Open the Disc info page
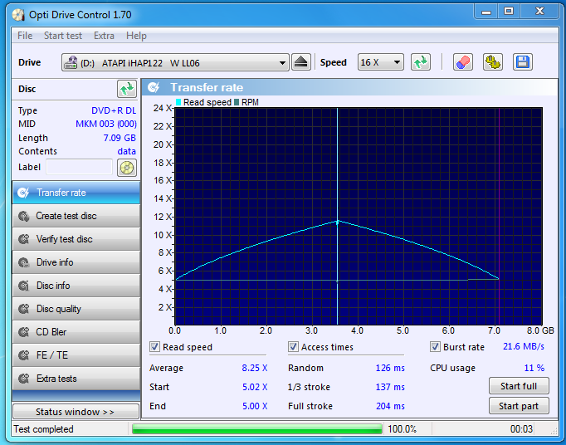 [76, 286]
